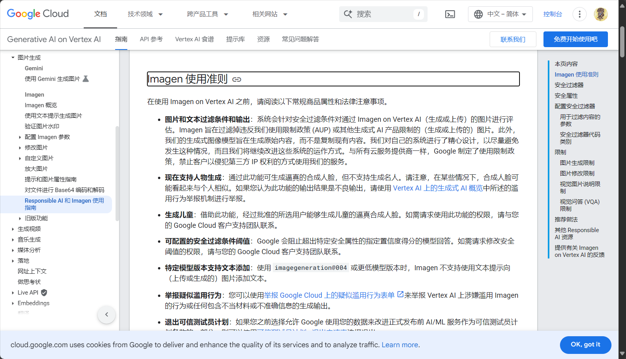The width and height of the screenshot is (626, 359).
Task: Open the 提示库 tab
Action: (235, 39)
